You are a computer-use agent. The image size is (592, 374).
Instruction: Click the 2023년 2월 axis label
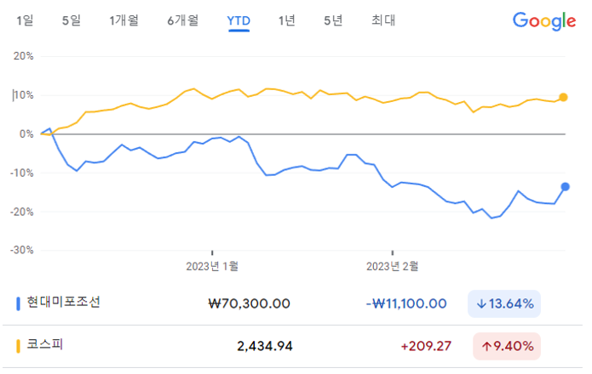coord(392,266)
